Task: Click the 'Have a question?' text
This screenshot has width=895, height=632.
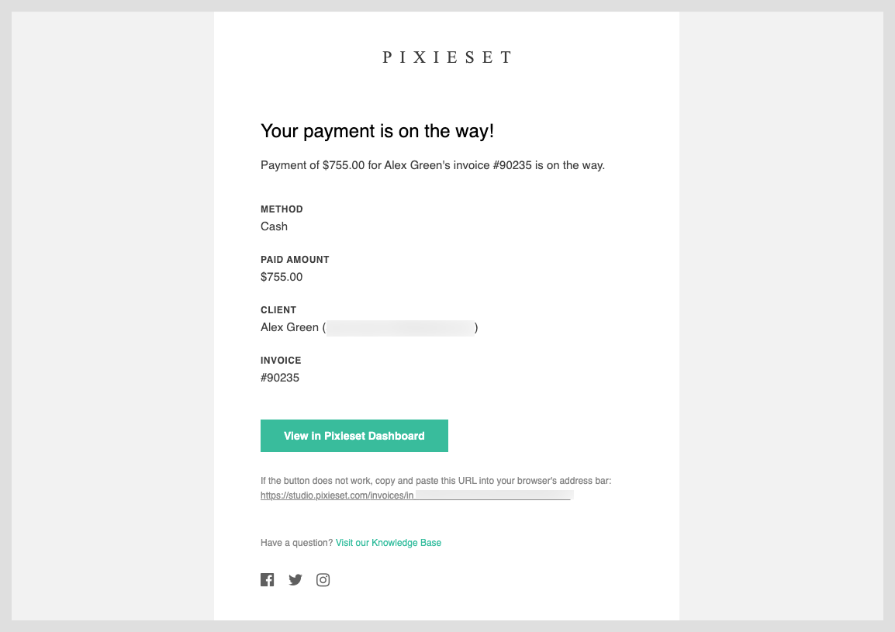Action: pos(296,542)
